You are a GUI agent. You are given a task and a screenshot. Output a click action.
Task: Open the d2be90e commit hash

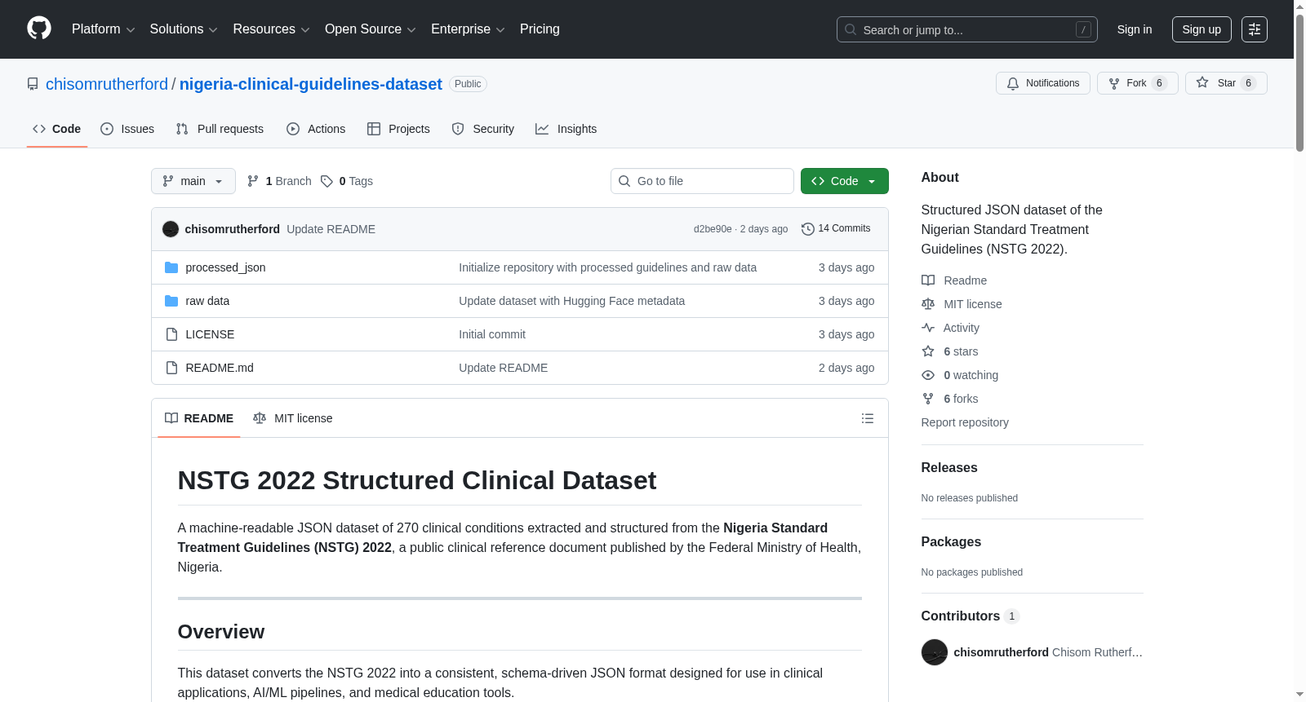[x=713, y=229]
